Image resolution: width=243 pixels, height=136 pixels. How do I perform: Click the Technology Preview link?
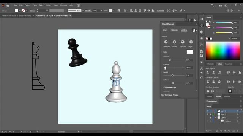coord(171,95)
